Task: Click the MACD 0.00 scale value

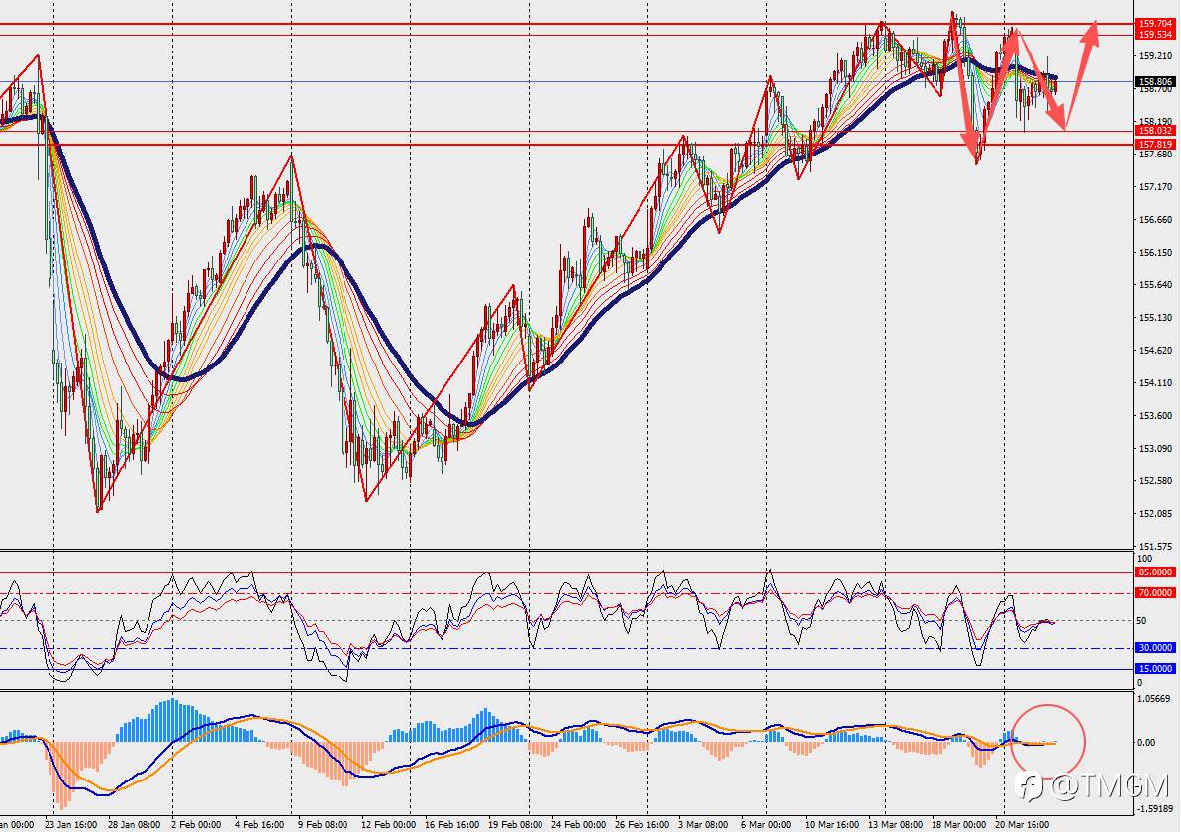Action: (1145, 742)
